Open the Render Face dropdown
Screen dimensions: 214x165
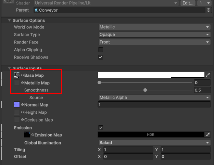[154, 42]
